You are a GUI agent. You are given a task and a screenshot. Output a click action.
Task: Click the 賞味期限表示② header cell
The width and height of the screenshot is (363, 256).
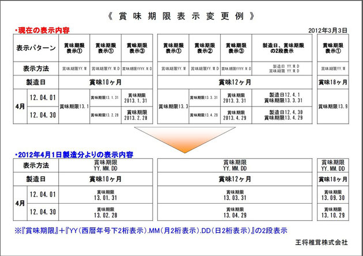tap(205, 48)
